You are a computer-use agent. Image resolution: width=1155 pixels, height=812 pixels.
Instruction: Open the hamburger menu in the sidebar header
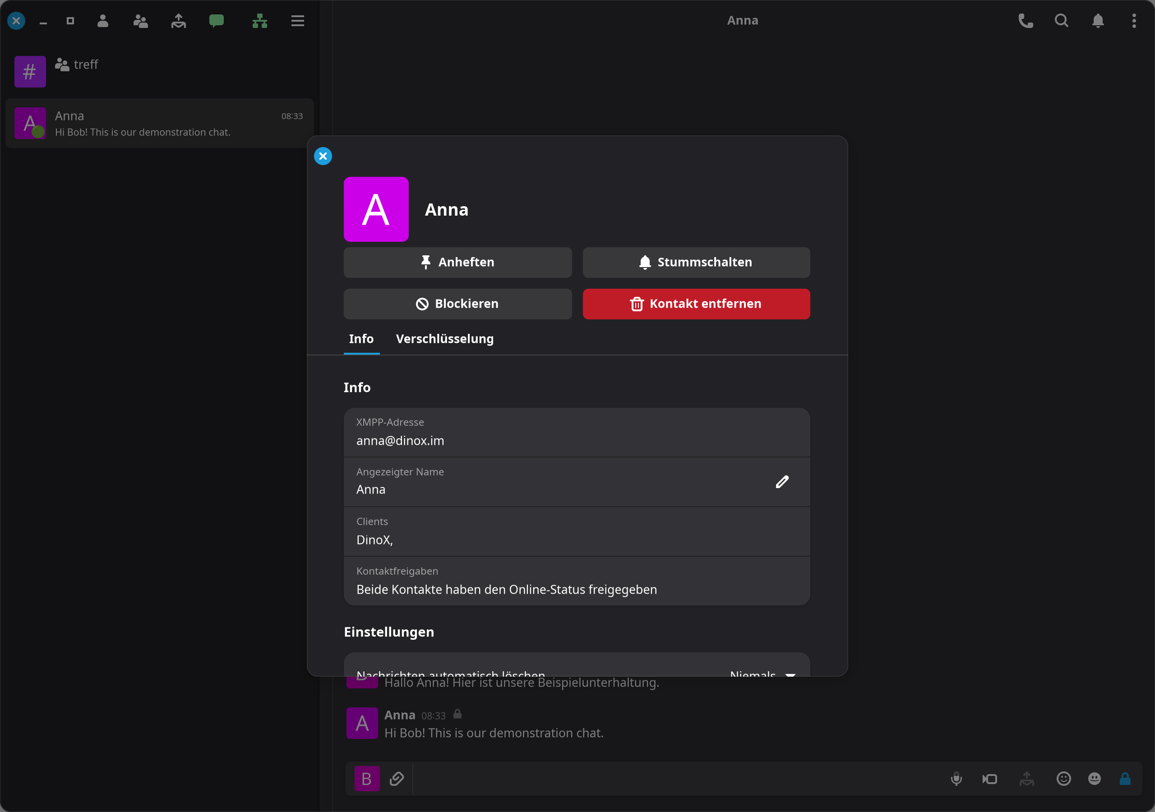298,21
